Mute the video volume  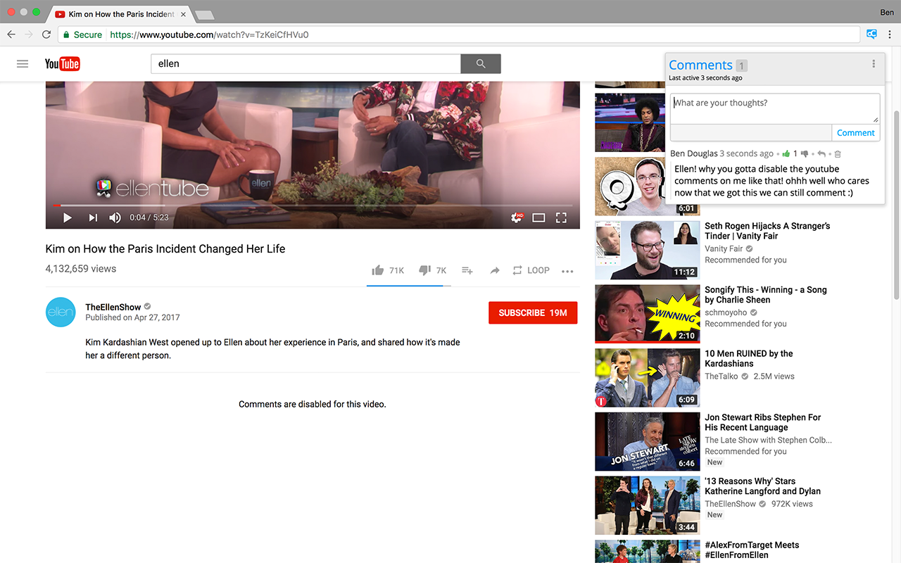click(x=115, y=218)
